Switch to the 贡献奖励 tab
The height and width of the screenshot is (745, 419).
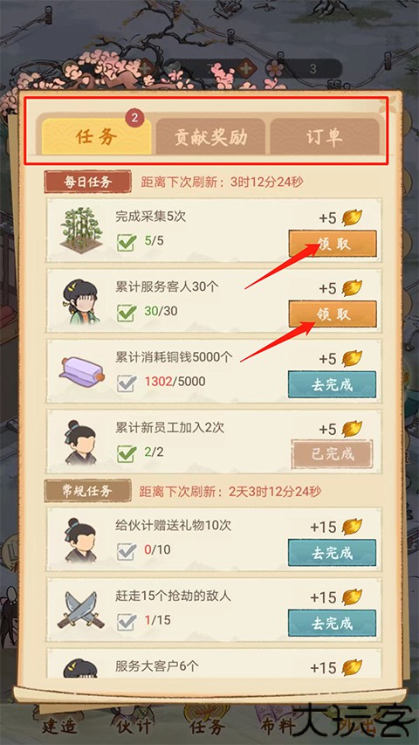click(210, 137)
